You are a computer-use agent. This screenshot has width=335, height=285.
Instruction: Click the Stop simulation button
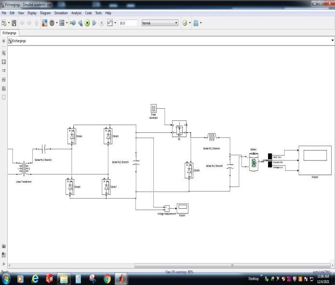[102, 23]
